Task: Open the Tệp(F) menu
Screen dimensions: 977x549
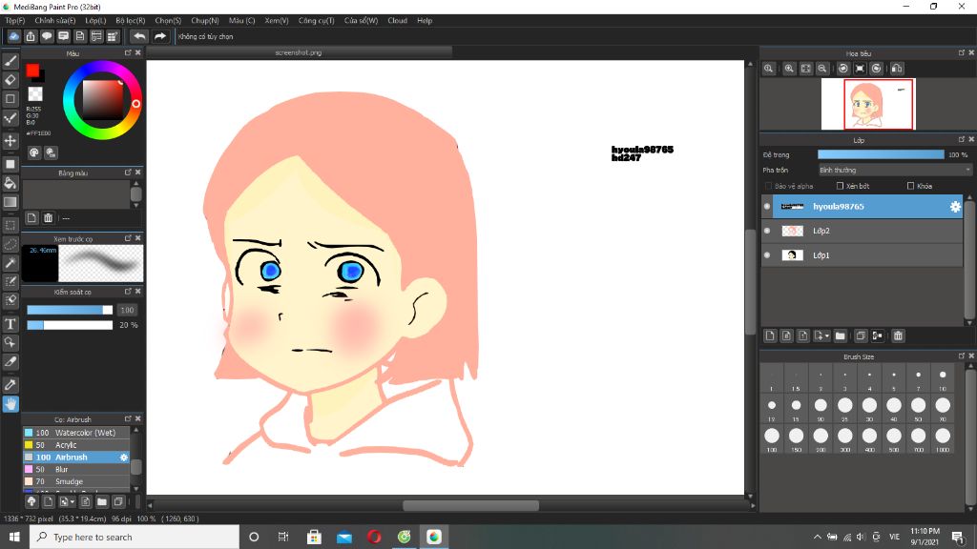Action: 15,21
